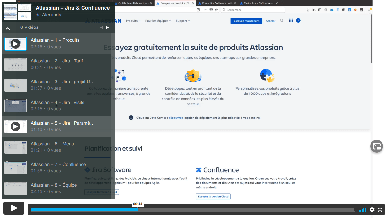Open the Acheter link

coord(271,21)
